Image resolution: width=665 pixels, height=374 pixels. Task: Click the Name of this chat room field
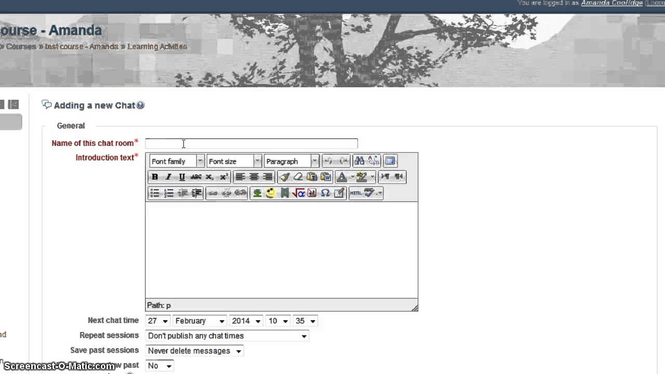point(251,143)
